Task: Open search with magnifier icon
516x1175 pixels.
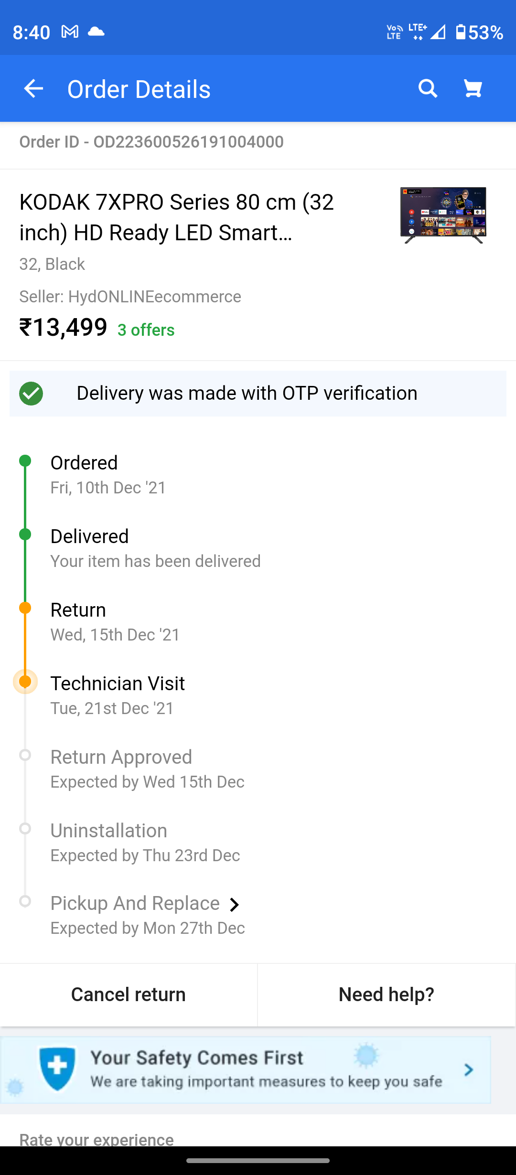Action: pos(428,89)
